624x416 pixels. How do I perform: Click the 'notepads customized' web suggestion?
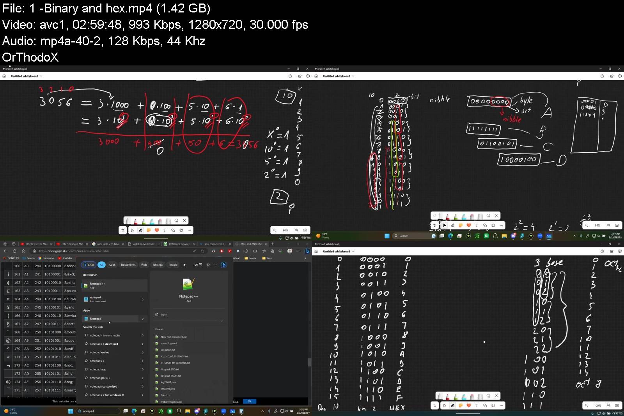tap(103, 386)
